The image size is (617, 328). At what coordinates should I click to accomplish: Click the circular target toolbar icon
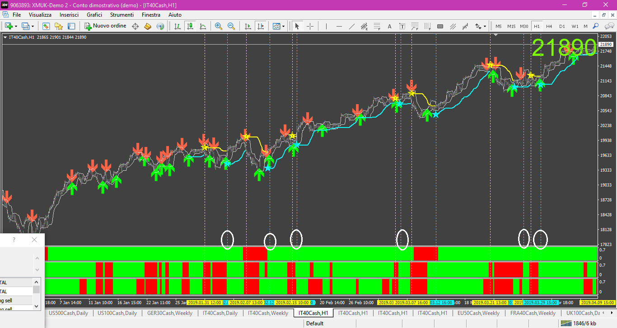[x=135, y=26]
